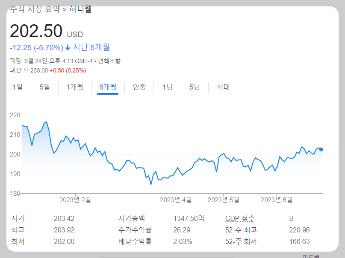
Task: Click the 배당수익률 value 2.03%
Action: click(183, 241)
